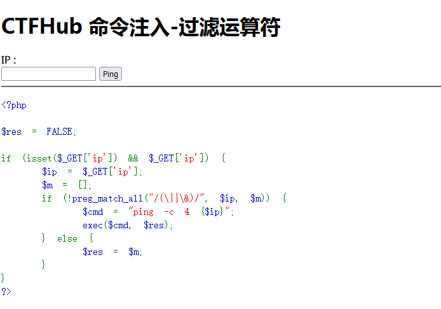The width and height of the screenshot is (441, 309).
Task: Click the "<?php" opening tag text
Action: (14, 105)
